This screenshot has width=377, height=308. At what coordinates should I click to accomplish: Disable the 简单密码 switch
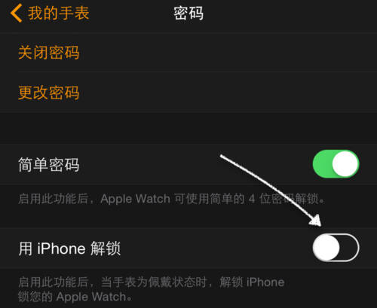coord(336,164)
